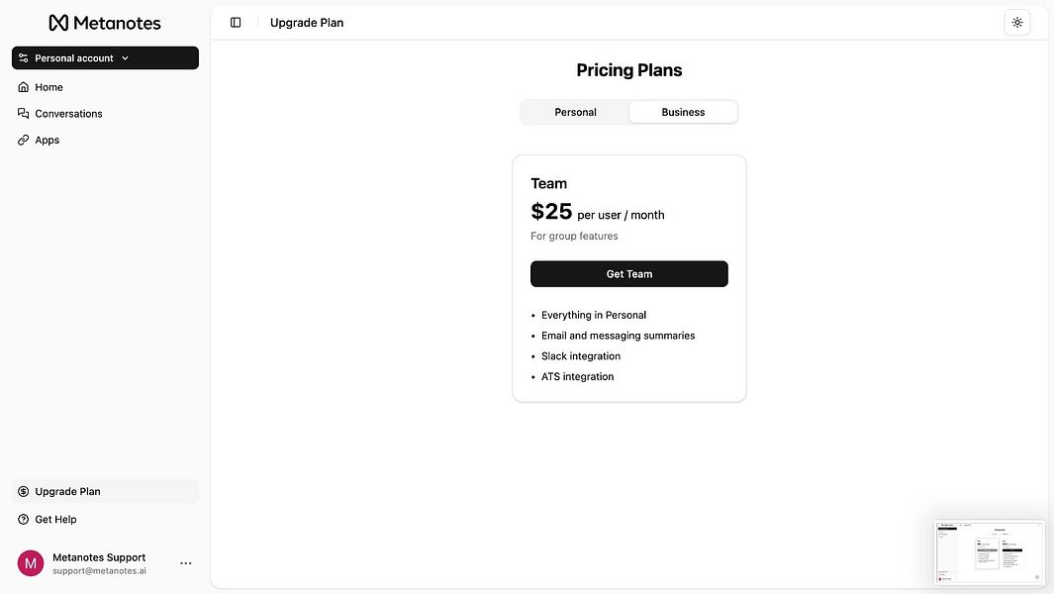The height and width of the screenshot is (594, 1054).
Task: Click the Home house icon
Action: point(24,87)
